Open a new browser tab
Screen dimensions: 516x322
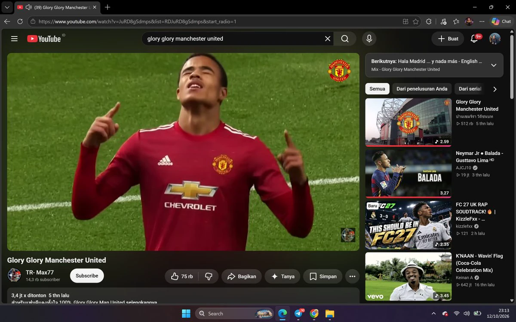coord(107,7)
